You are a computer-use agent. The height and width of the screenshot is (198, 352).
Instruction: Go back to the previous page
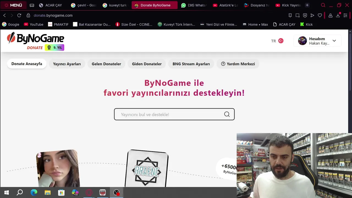coord(4,15)
